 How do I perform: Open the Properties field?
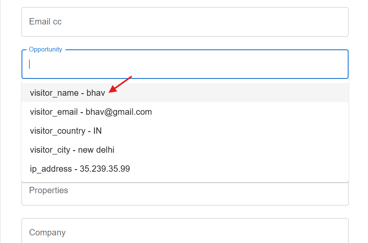185,194
